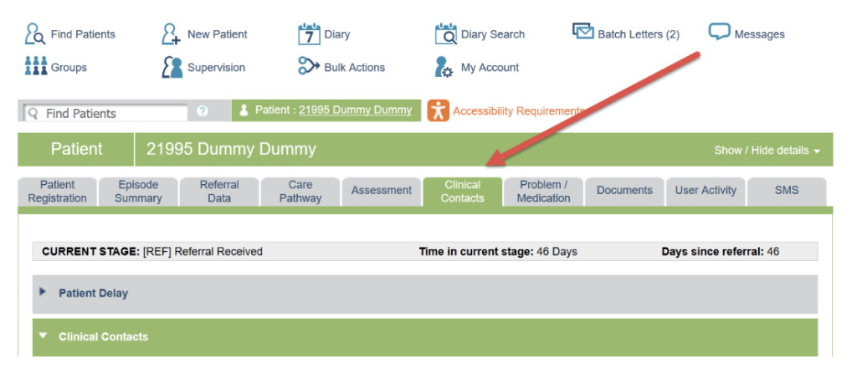This screenshot has width=857, height=379.
Task: Click the Find Patients magnifier icon
Action: (35, 34)
